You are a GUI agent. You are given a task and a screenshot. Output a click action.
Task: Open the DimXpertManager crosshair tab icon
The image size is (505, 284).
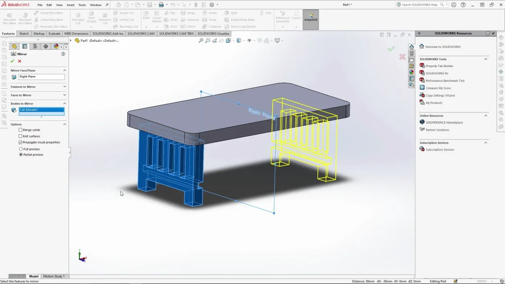[45, 46]
